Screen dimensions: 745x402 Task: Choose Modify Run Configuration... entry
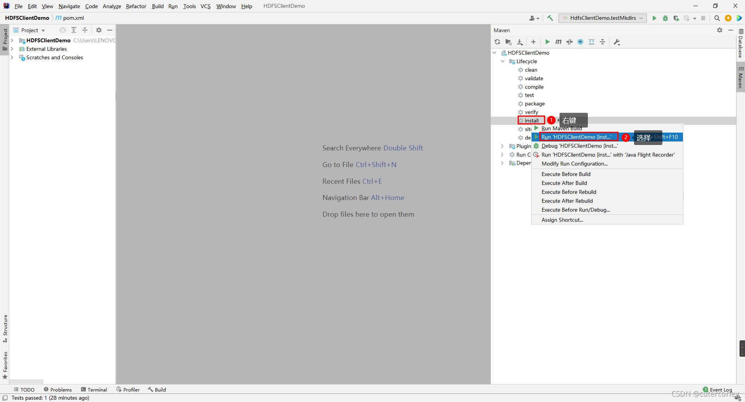(607, 164)
